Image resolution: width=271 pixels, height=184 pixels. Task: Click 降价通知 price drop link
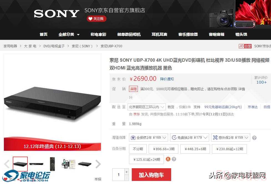(167, 79)
